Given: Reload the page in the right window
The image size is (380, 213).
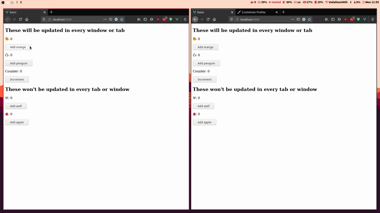Looking at the screenshot, I should pyautogui.click(x=208, y=19).
